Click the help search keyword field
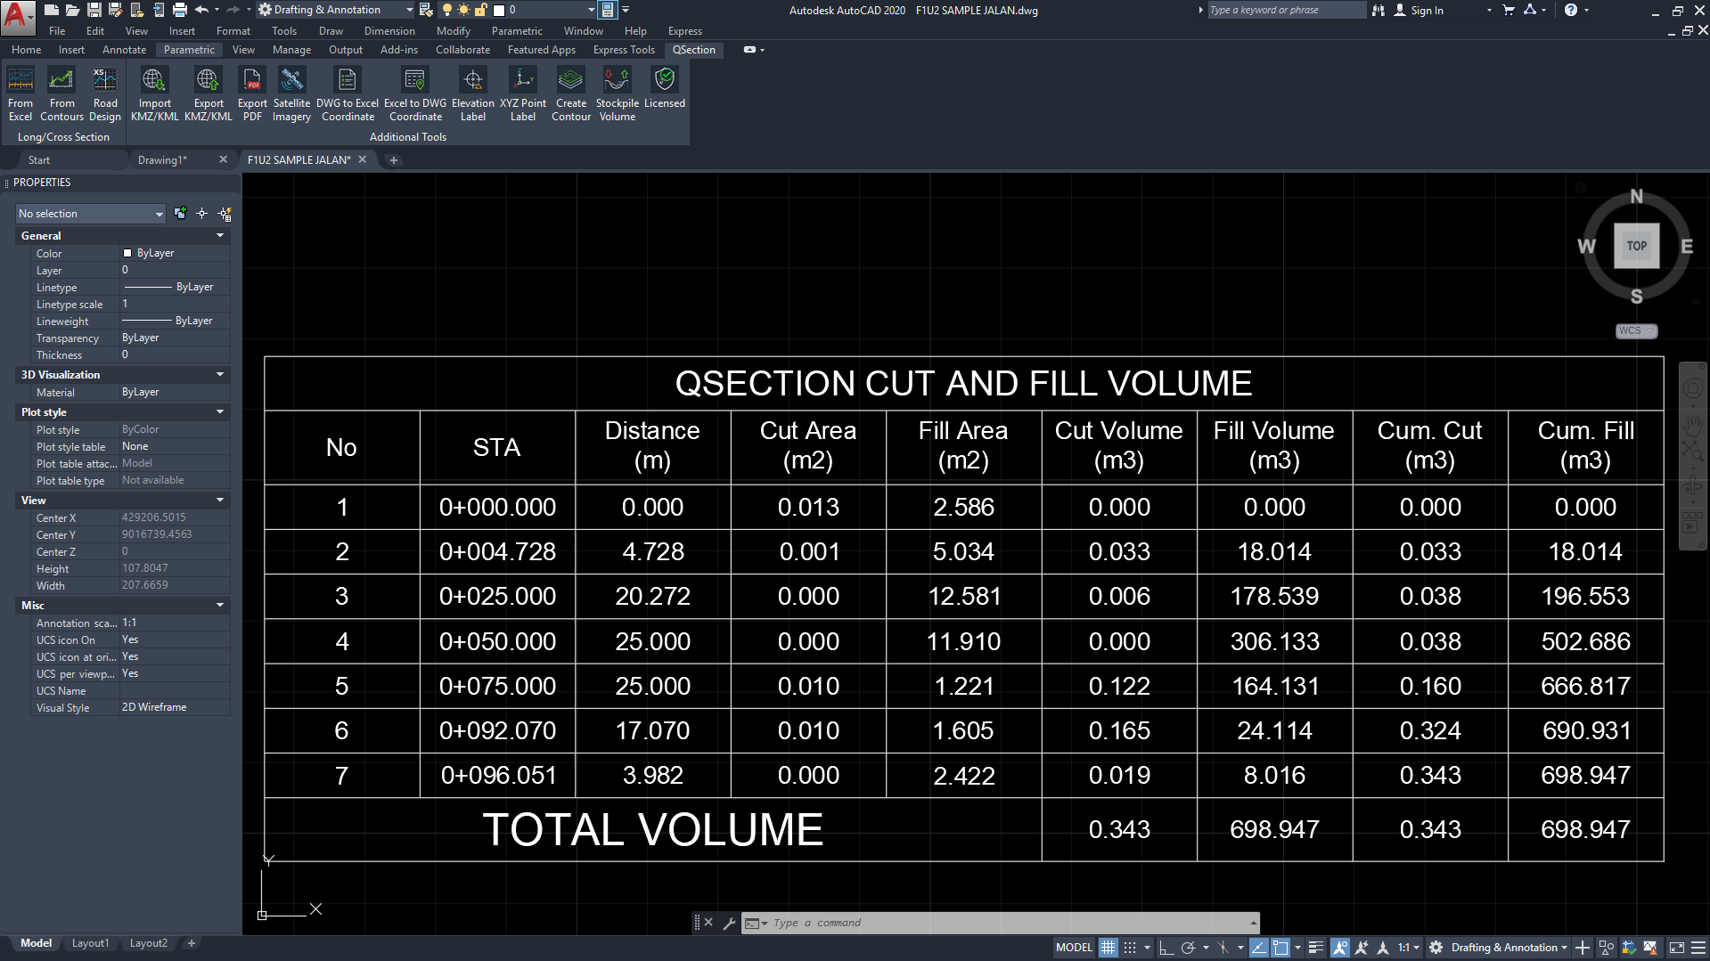 click(1286, 10)
